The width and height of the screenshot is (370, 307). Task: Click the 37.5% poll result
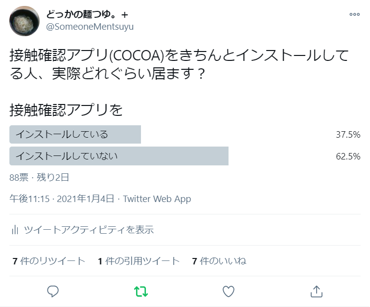(347, 135)
